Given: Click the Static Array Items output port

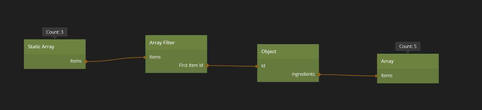Looking at the screenshot, I should [86, 61].
